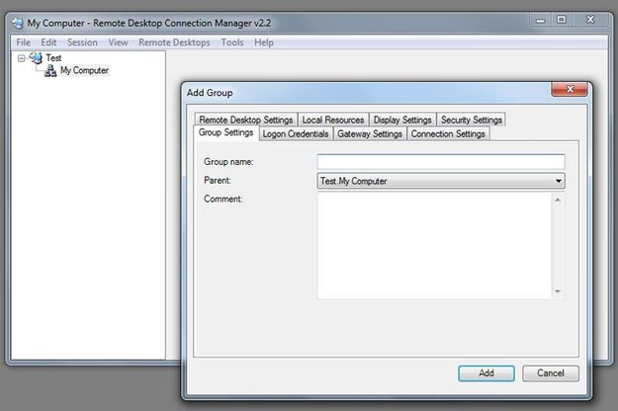Click the Comment scrollbar up arrow
The width and height of the screenshot is (618, 411).
[x=558, y=200]
